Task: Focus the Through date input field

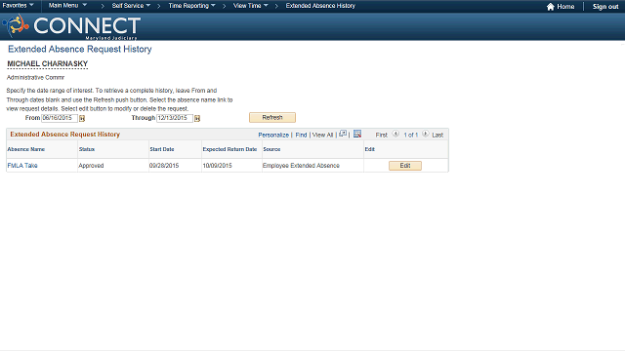Action: pyautogui.click(x=175, y=118)
